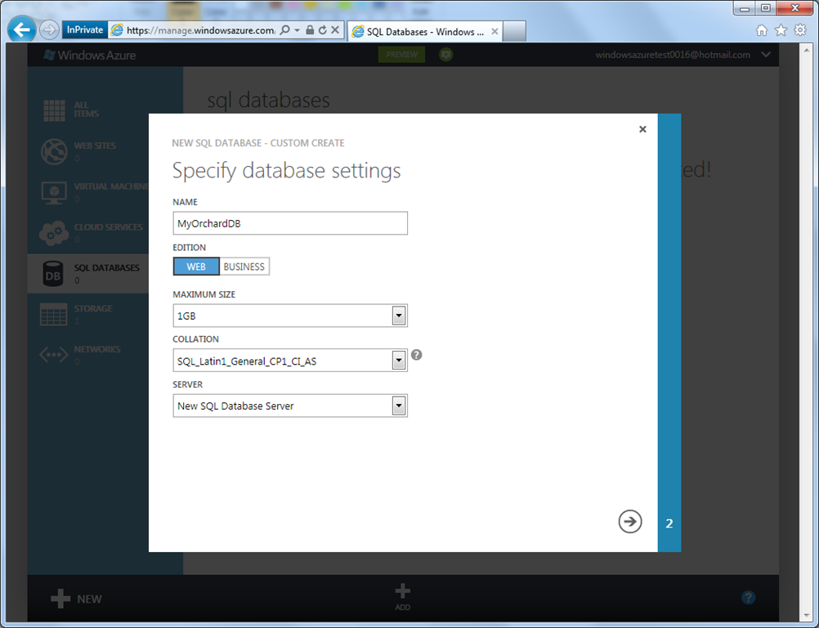Image resolution: width=819 pixels, height=628 pixels.
Task: Expand the Server dropdown
Action: click(x=399, y=406)
